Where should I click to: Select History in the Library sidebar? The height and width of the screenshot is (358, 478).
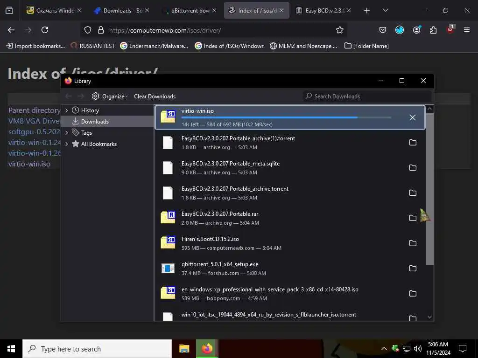click(90, 110)
